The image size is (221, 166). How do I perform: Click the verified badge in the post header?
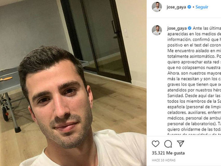pos(189,7)
